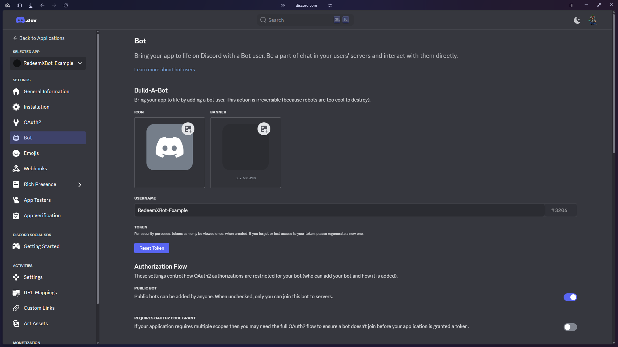Click the Installation gear icon
The width and height of the screenshot is (618, 347).
pos(16,107)
